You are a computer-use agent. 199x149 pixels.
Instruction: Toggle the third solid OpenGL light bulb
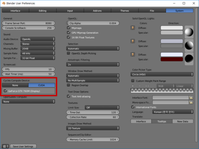(133, 54)
